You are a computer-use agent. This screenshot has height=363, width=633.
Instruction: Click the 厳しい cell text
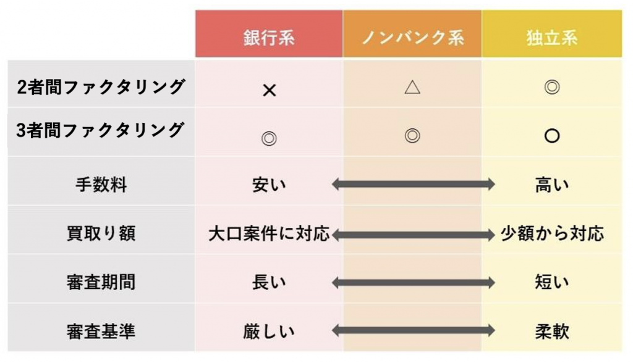tap(269, 332)
